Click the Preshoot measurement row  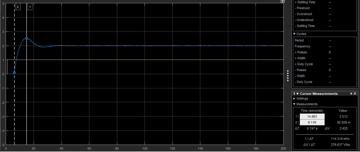point(325,8)
